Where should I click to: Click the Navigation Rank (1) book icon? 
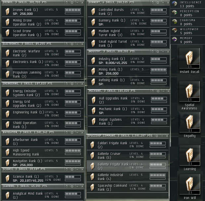[8, 163]
